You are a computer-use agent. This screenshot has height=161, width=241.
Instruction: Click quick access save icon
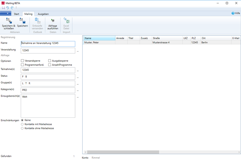pyautogui.click(x=3, y=8)
